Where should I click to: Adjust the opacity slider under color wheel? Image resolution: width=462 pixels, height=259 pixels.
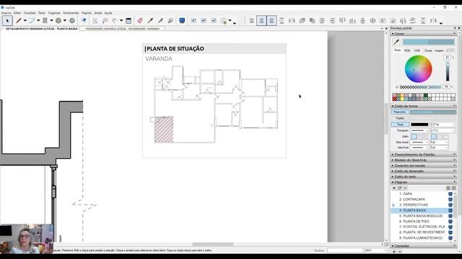tap(420, 87)
